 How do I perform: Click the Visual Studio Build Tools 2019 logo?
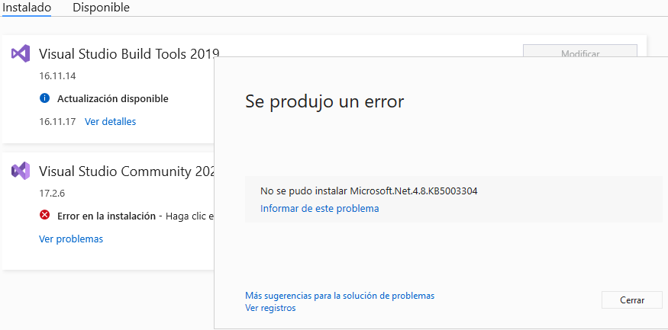click(21, 53)
